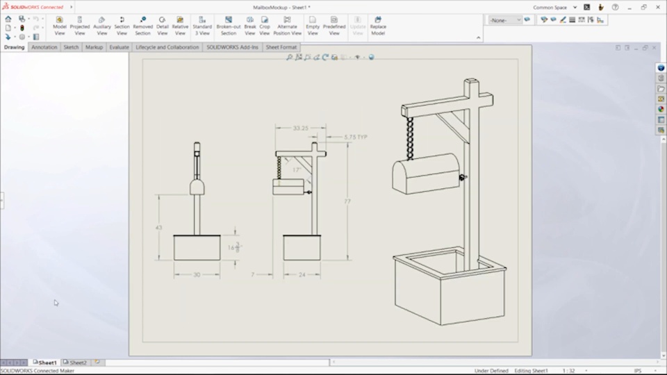The width and height of the screenshot is (667, 375).
Task: Click the Save icon
Action: coord(22,19)
